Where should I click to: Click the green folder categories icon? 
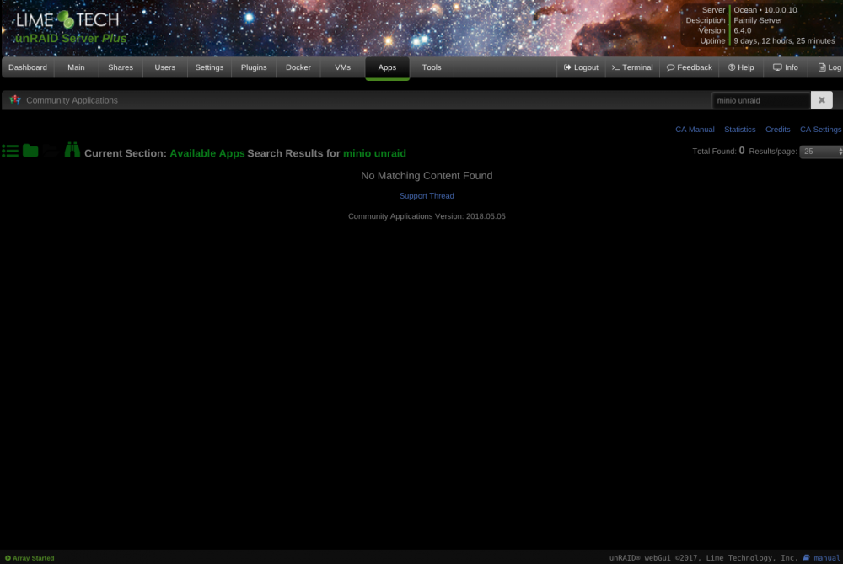tap(30, 151)
